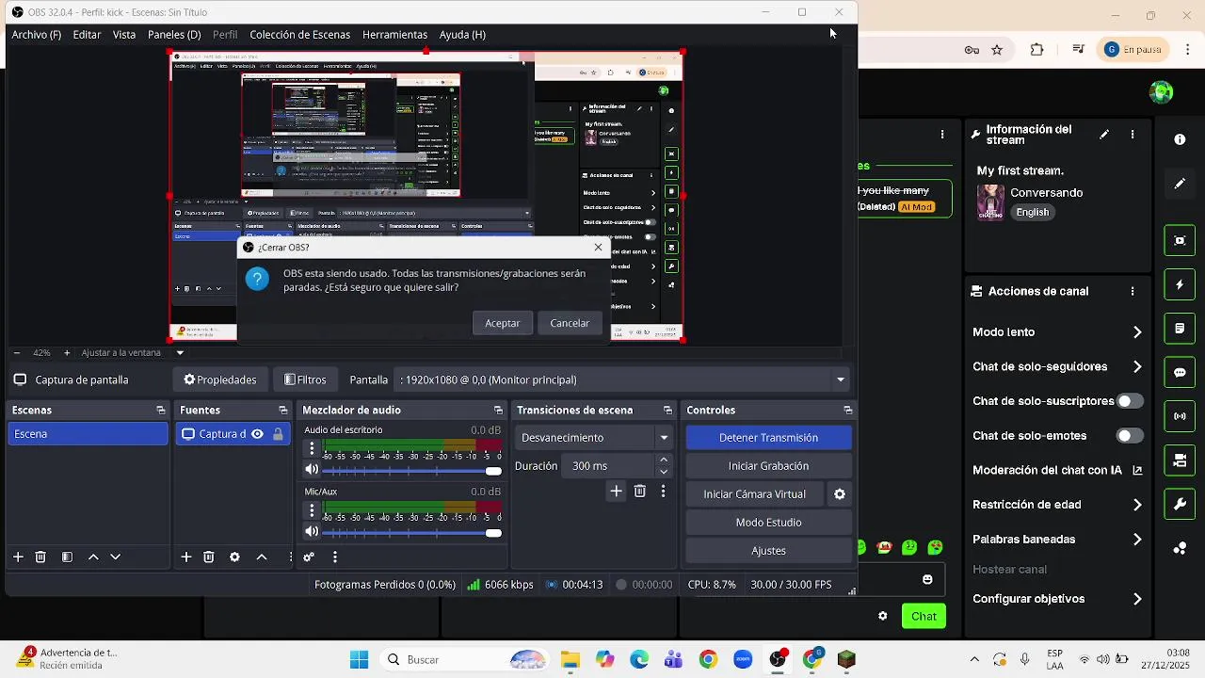Click Detener Transmisión button

(768, 438)
